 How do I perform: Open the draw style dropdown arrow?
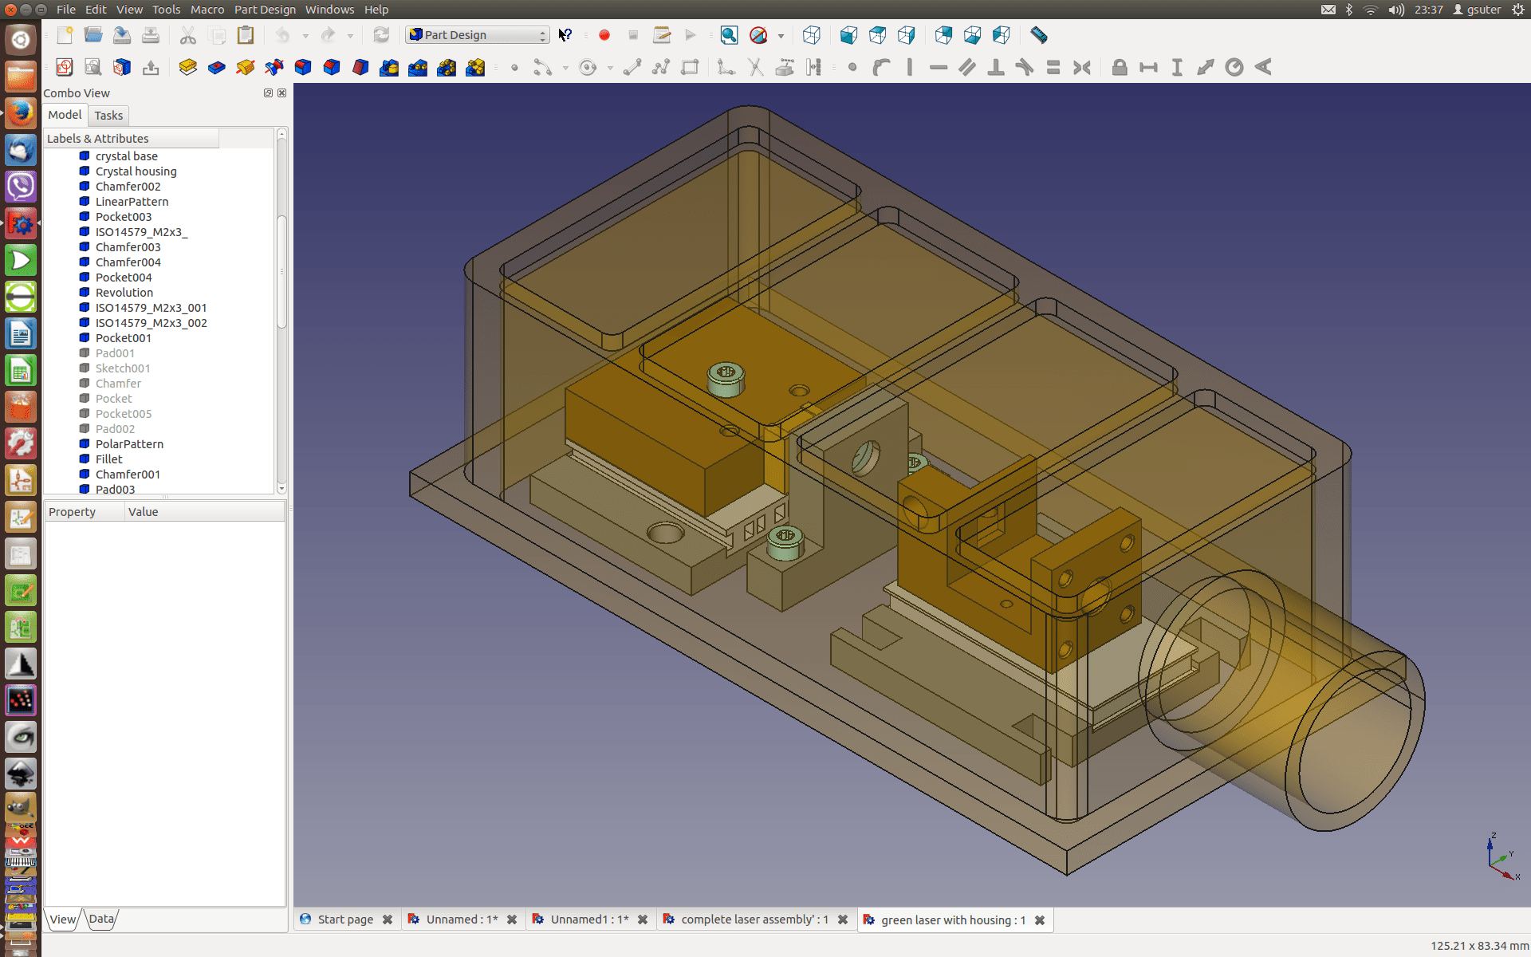tap(781, 36)
